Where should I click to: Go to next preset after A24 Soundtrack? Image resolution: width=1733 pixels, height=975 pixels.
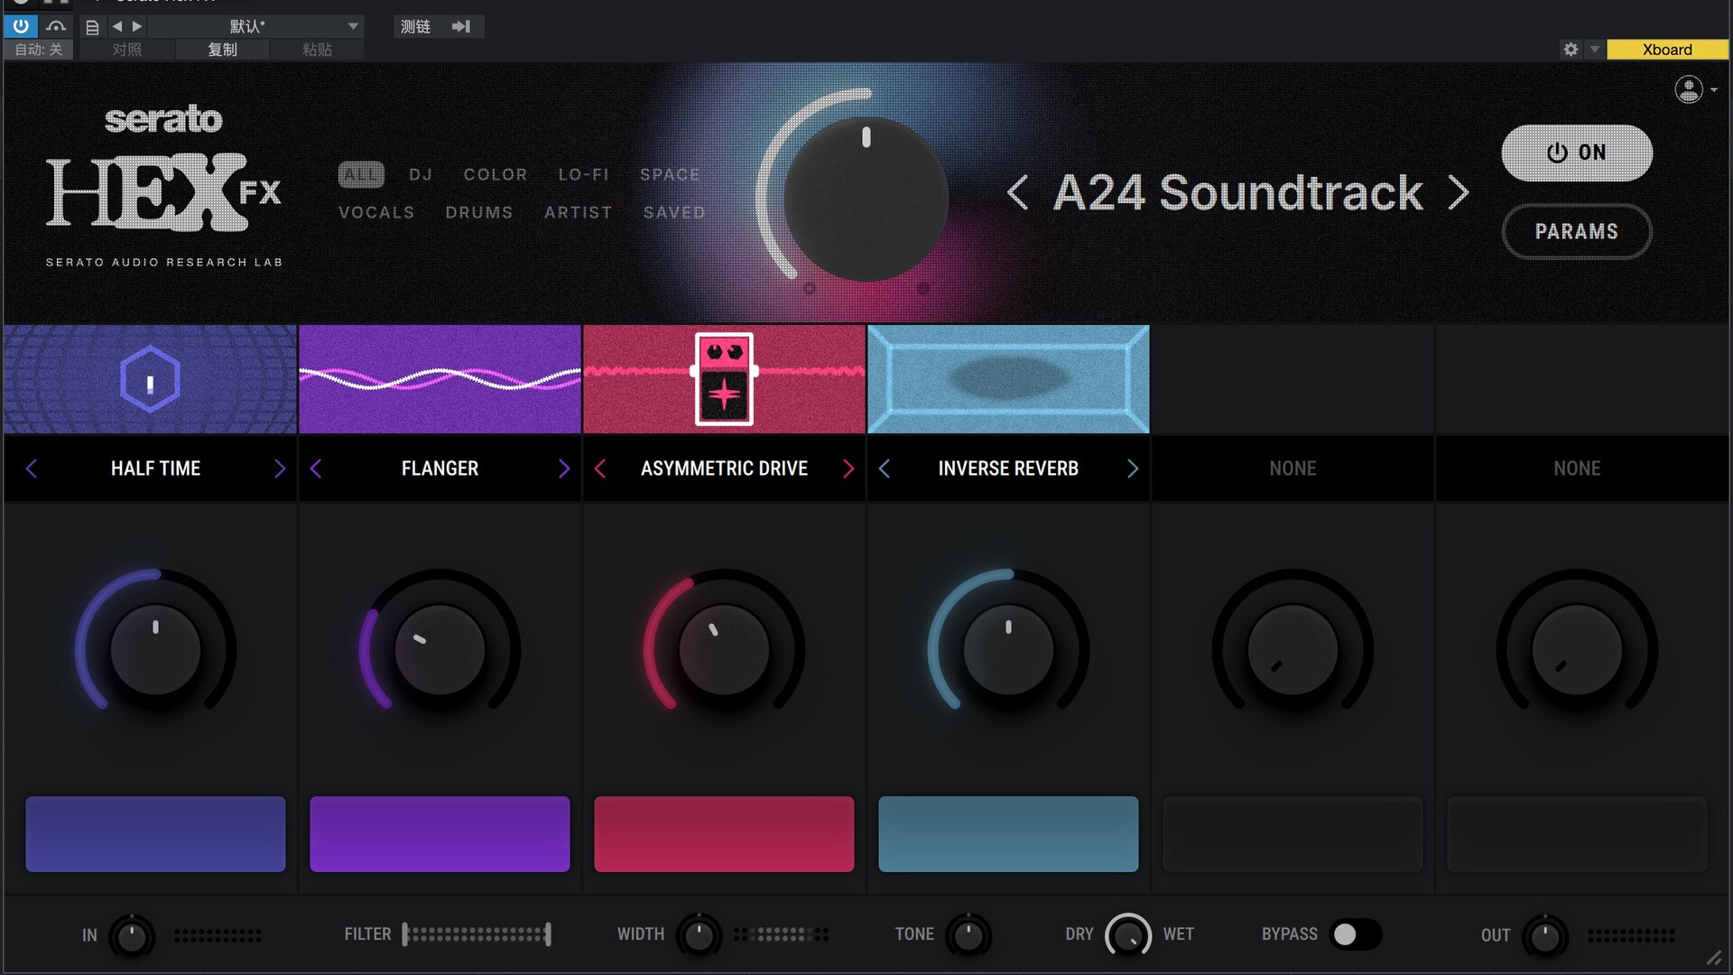(x=1459, y=192)
